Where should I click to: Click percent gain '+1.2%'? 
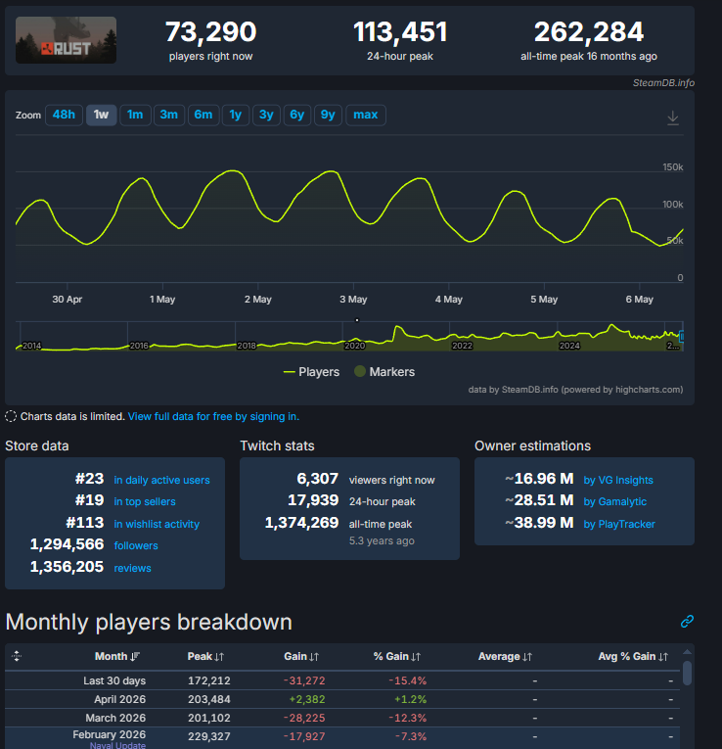click(x=410, y=699)
